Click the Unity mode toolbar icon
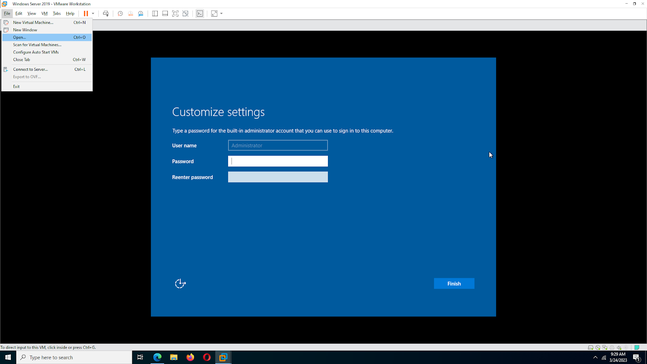The height and width of the screenshot is (364, 647). (x=185, y=13)
